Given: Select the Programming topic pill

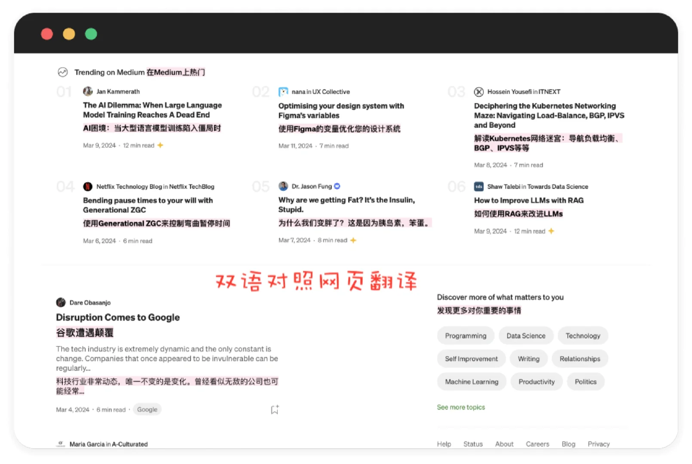Looking at the screenshot, I should pos(465,336).
